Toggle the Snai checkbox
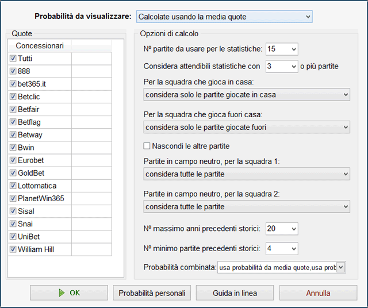368x308 pixels. 13,224
